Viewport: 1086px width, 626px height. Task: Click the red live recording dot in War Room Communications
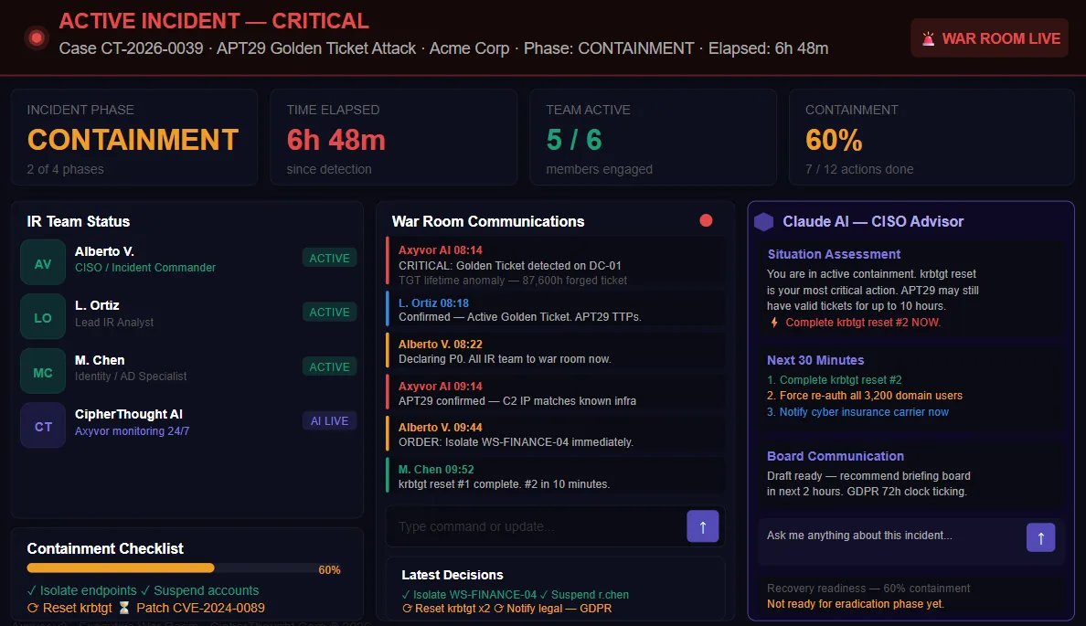(x=706, y=220)
